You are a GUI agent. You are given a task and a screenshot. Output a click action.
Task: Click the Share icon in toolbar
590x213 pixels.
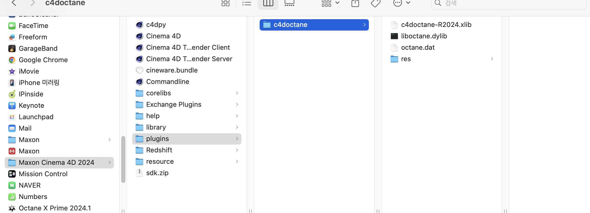[x=355, y=3]
